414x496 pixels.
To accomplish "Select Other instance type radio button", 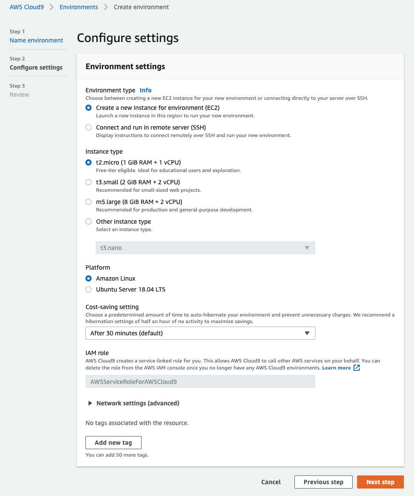I will (x=88, y=222).
